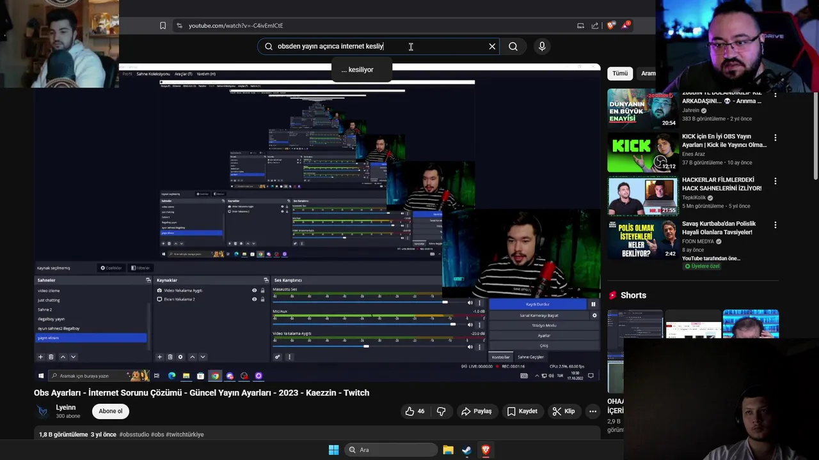819x460 pixels.
Task: Delete scene using trash icon under Sahneler
Action: pos(51,357)
